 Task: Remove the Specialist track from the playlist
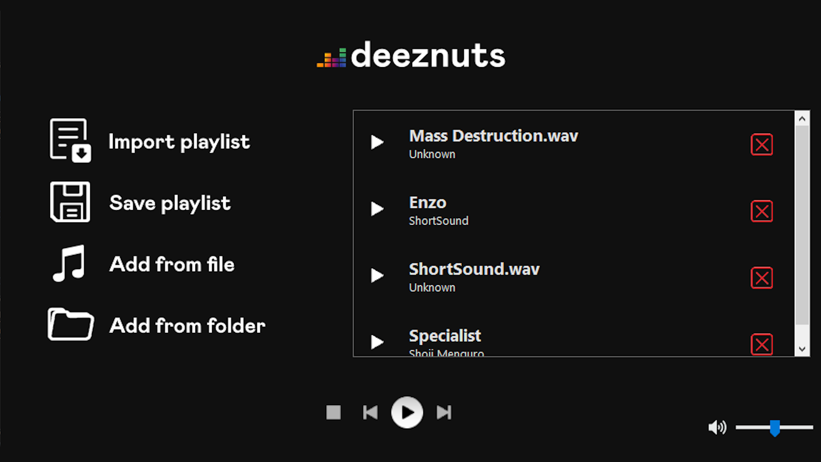[x=762, y=344]
